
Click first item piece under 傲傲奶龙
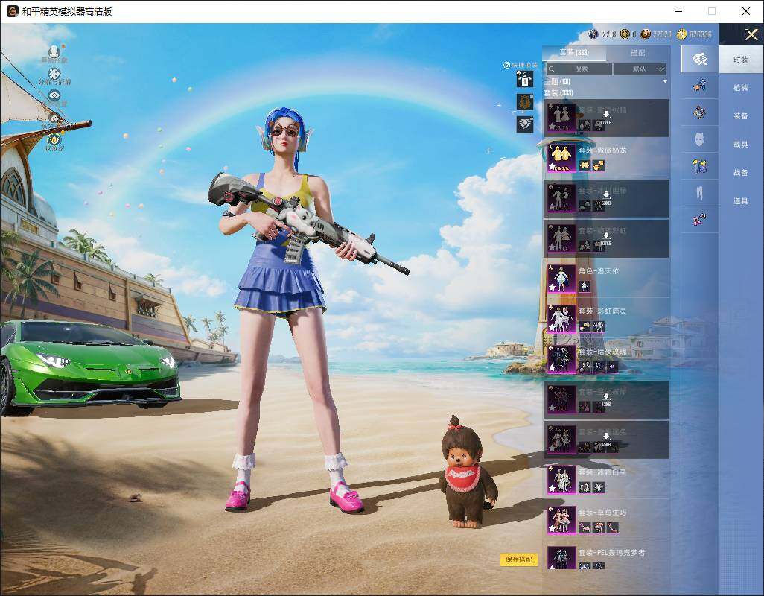pyautogui.click(x=585, y=166)
